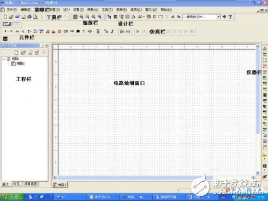The width and height of the screenshot is (268, 201).
Task: Select the child 电路1 sheet in the tree
Action: point(20,64)
